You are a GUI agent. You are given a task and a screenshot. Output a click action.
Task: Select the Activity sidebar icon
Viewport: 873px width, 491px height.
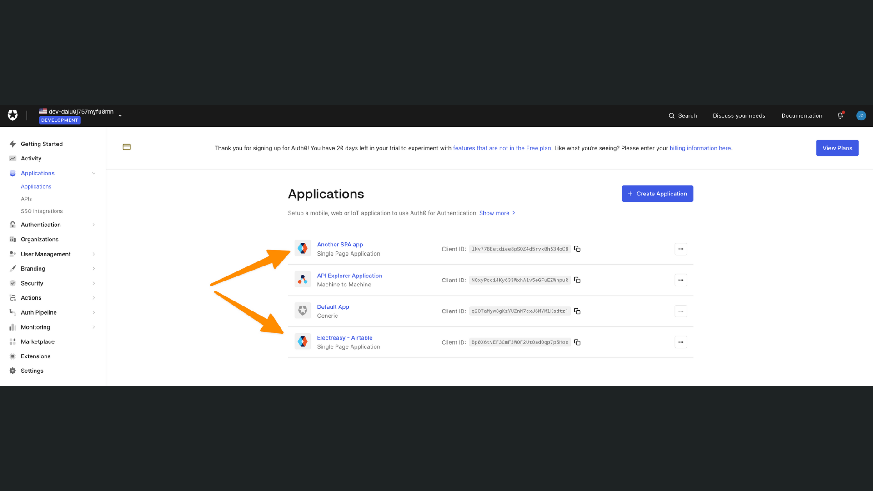point(12,158)
